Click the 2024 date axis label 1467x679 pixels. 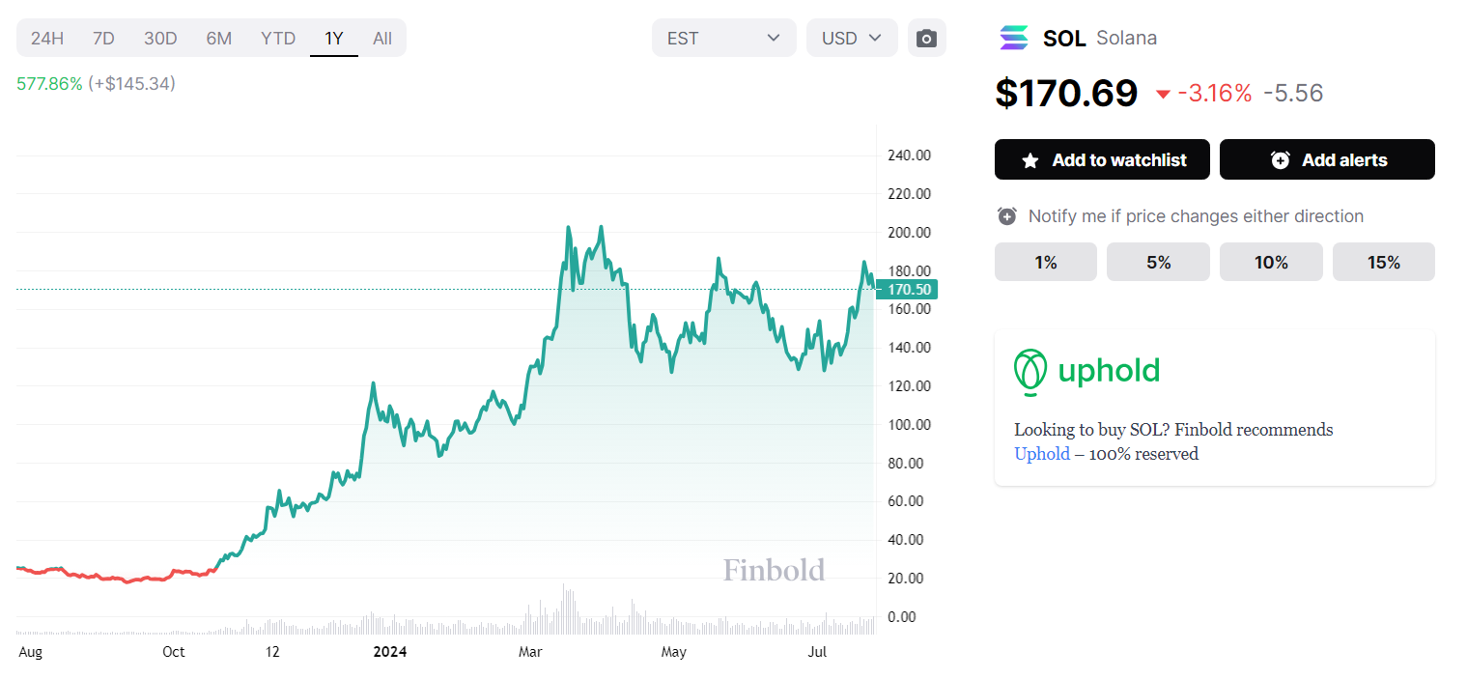pyautogui.click(x=390, y=652)
